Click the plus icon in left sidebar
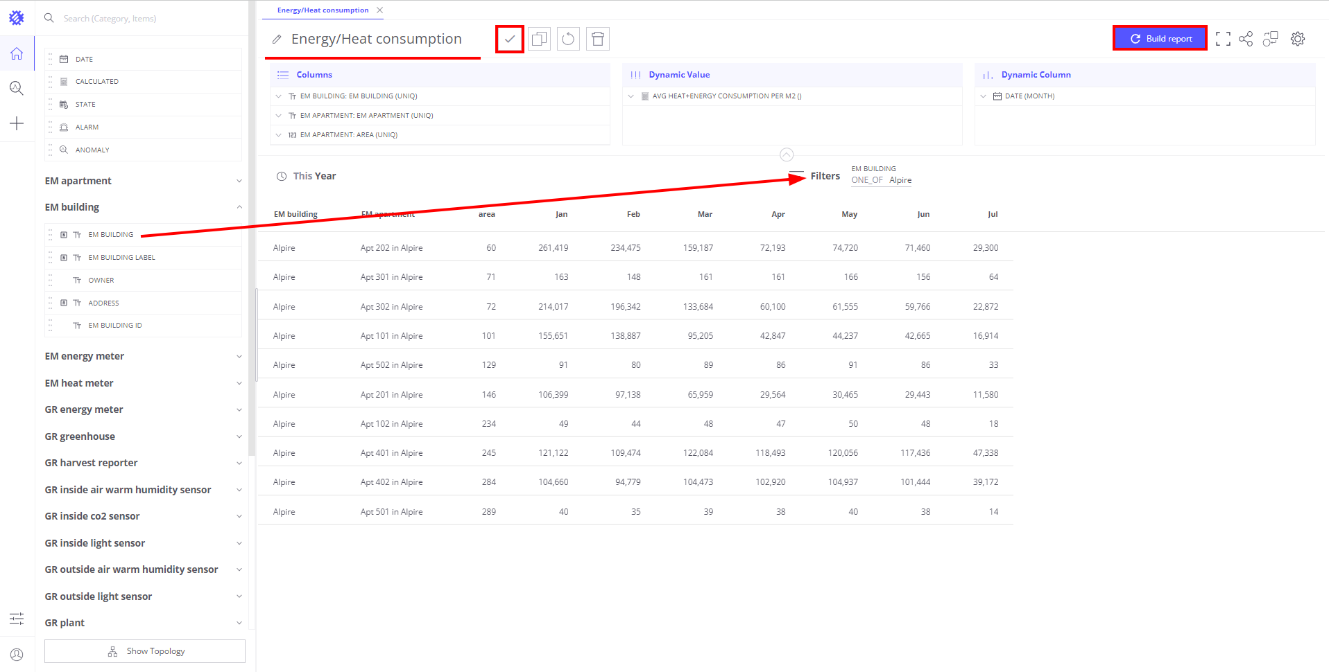This screenshot has height=672, width=1329. pyautogui.click(x=17, y=123)
